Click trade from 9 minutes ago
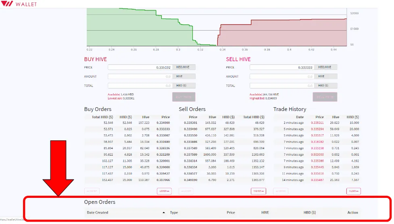Screen dimensions: 394x224 point(317,167)
